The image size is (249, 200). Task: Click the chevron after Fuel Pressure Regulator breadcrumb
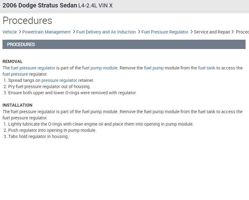(x=191, y=32)
